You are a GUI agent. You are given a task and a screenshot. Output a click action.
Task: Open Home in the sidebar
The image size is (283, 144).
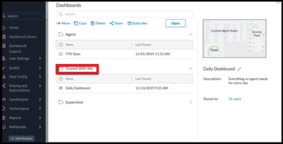[13, 28]
